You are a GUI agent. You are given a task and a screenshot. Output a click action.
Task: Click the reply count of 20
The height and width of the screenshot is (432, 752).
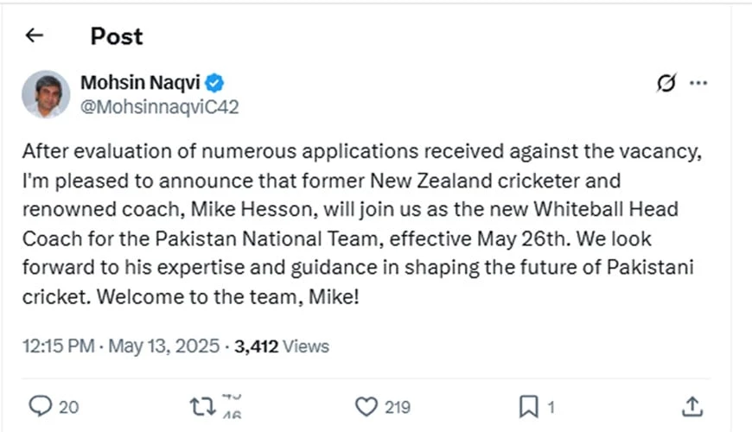(69, 406)
